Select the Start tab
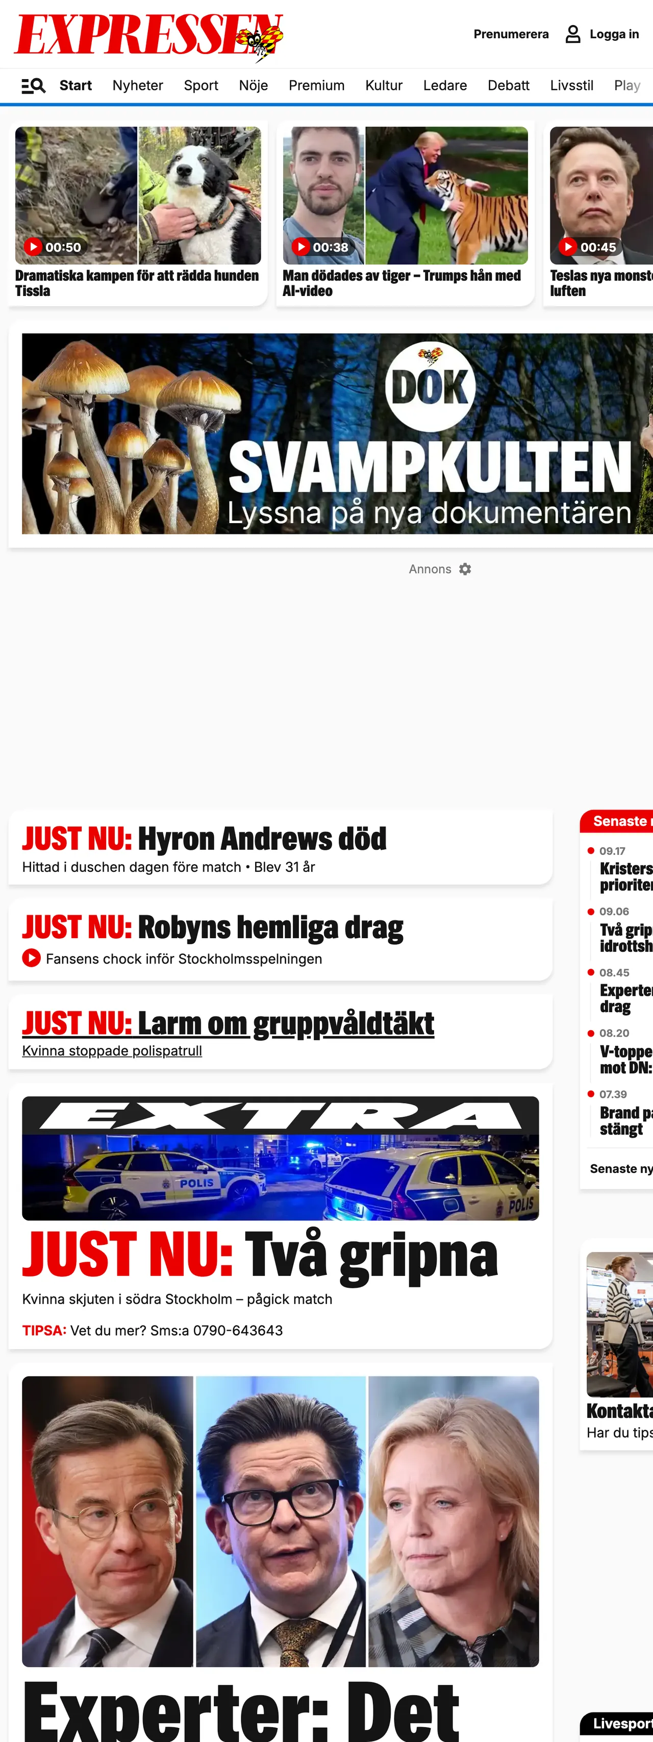 pyautogui.click(x=76, y=85)
